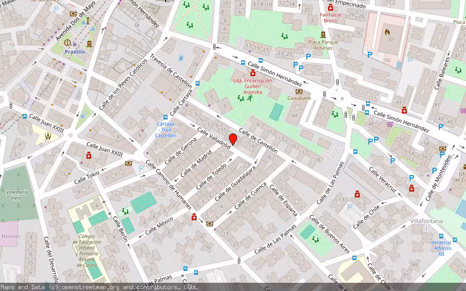Click the blue parking P near Calle Veracruz
The height and width of the screenshot is (291, 466).
click(x=393, y=161)
